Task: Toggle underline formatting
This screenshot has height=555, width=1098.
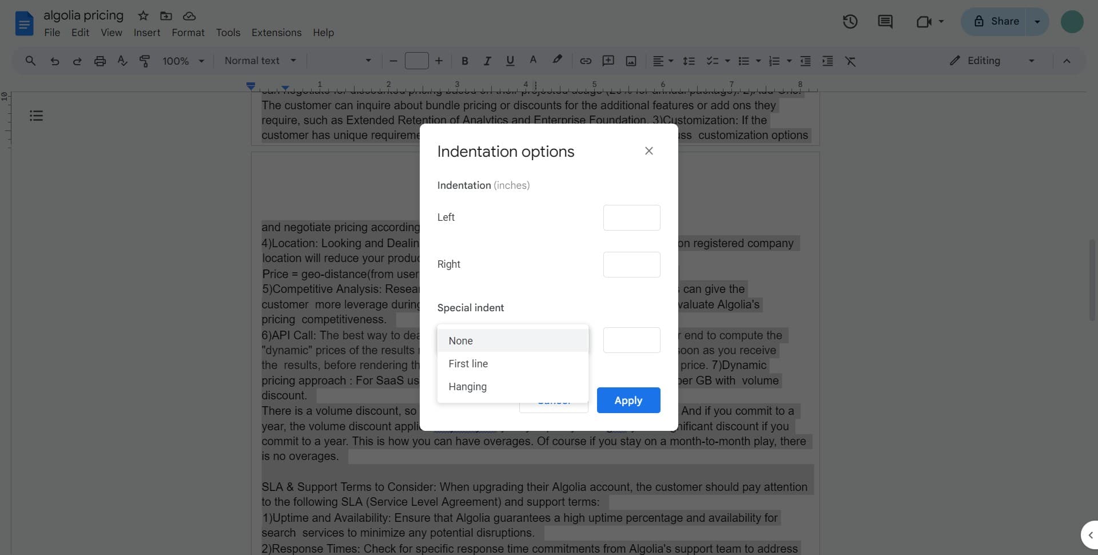Action: pyautogui.click(x=510, y=61)
